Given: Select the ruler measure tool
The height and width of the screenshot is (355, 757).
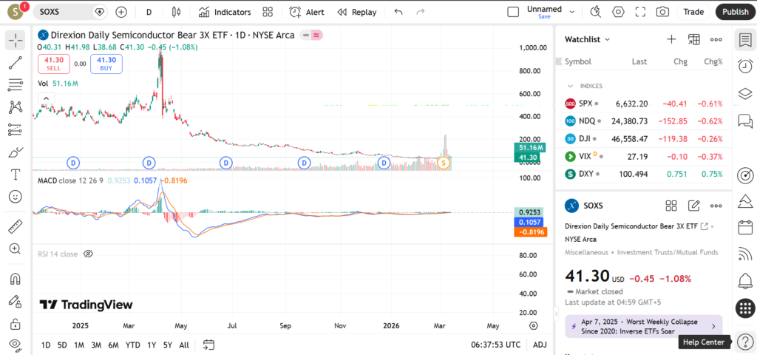Looking at the screenshot, I should [15, 226].
